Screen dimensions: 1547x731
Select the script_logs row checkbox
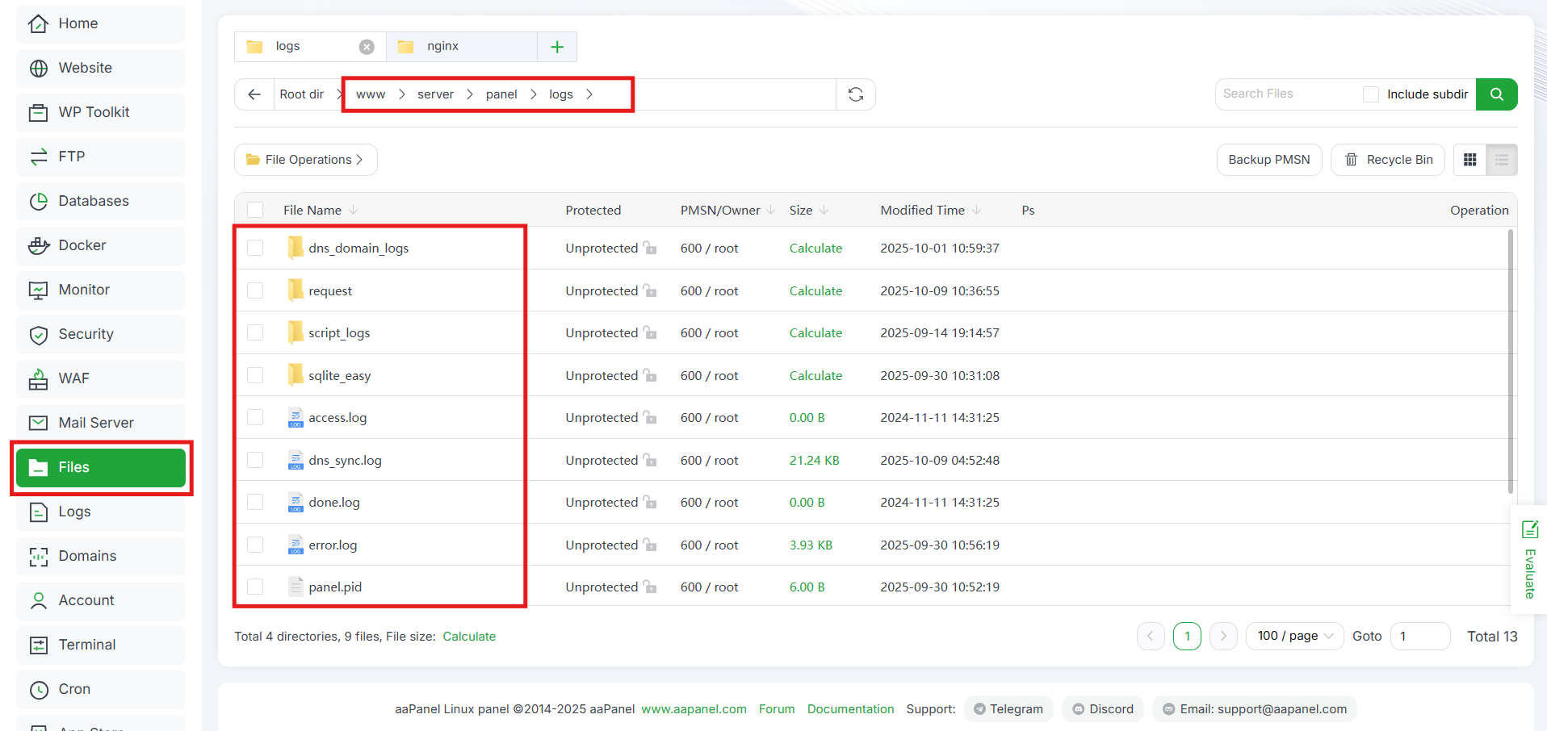pyautogui.click(x=255, y=332)
